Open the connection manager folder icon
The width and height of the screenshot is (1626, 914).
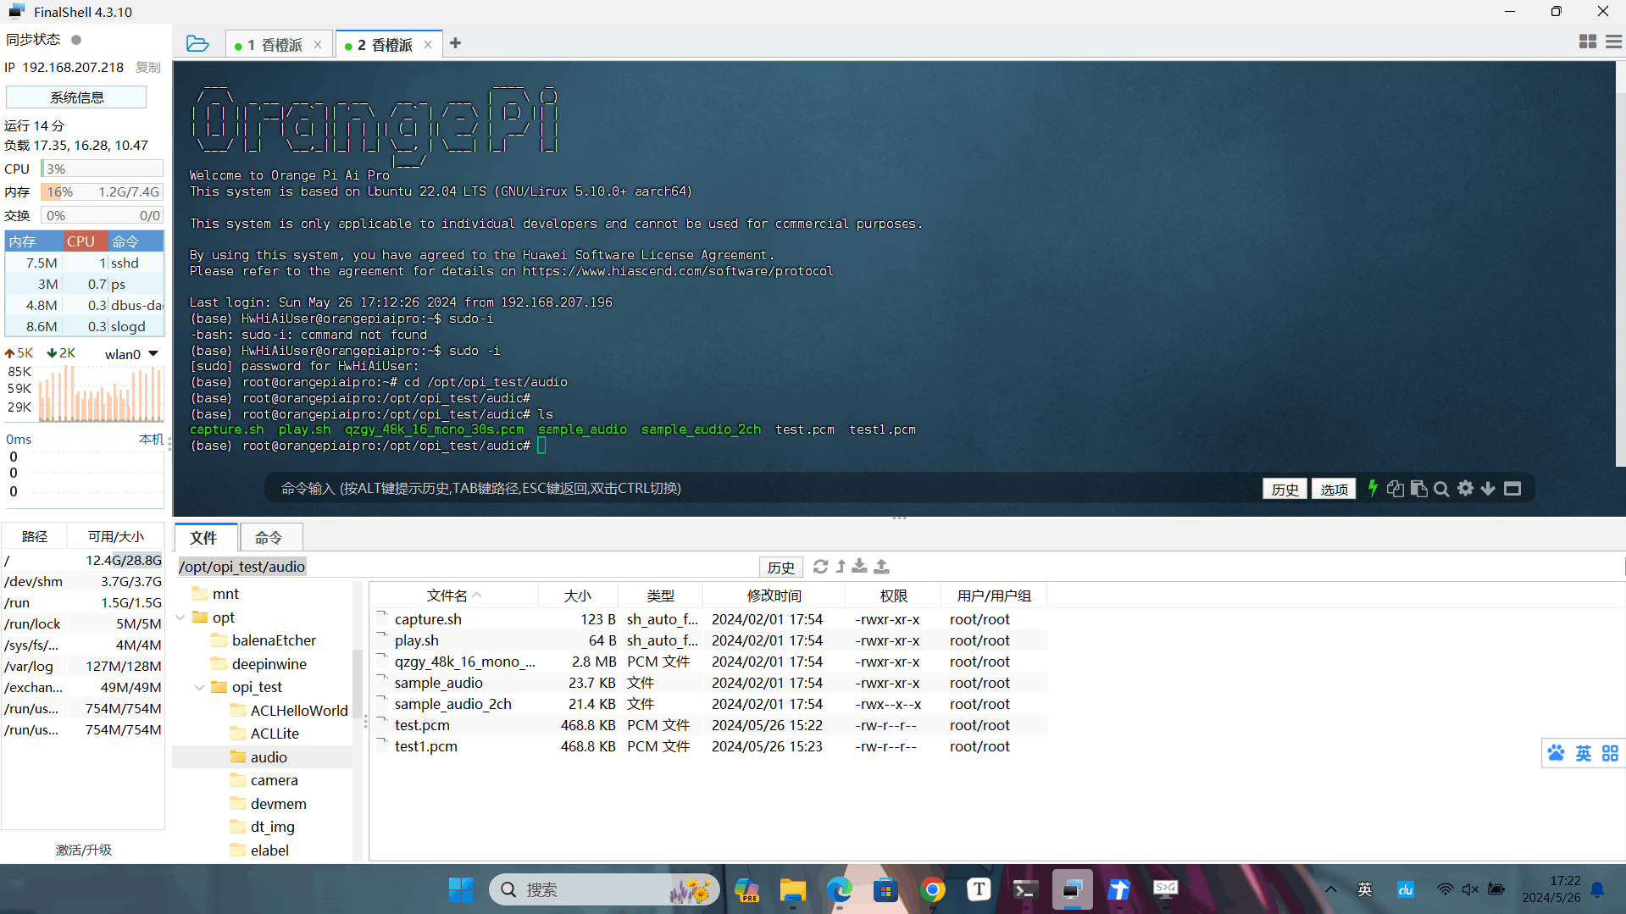point(197,43)
